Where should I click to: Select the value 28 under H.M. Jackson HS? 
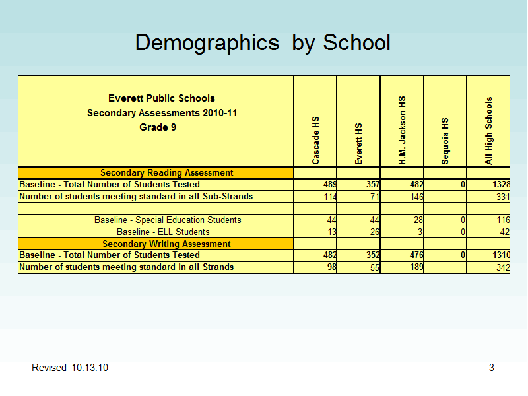tap(418, 220)
